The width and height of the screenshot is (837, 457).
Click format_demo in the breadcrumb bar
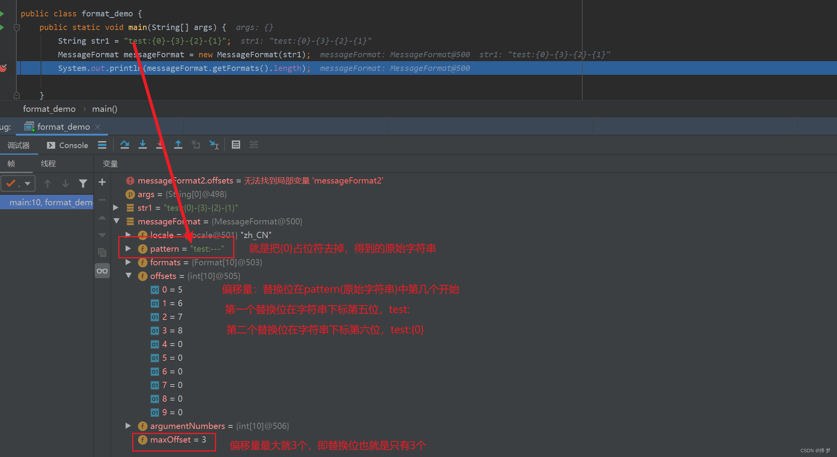(49, 109)
